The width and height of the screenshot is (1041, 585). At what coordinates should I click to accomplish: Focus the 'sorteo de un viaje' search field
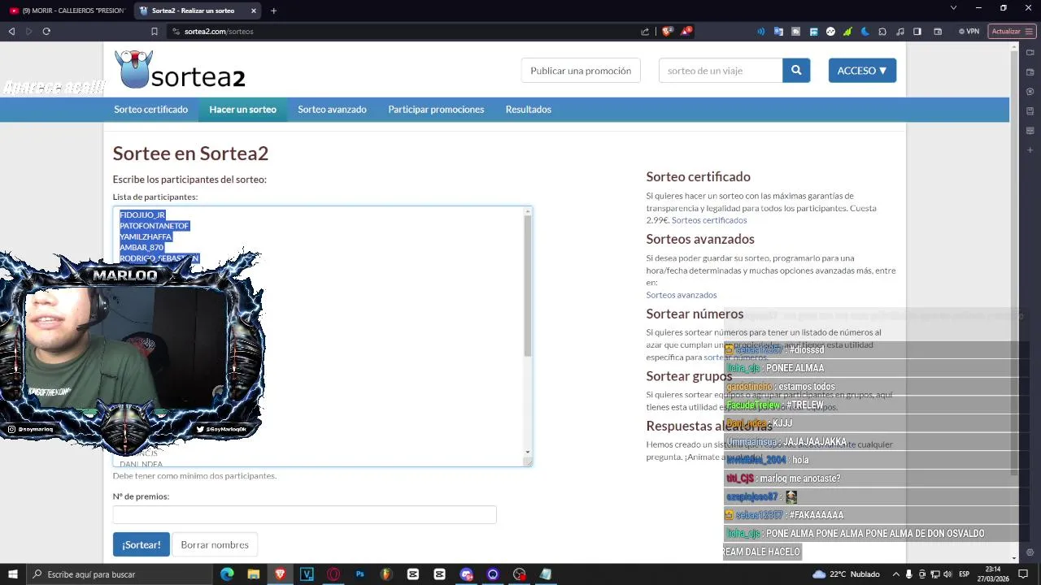coord(721,71)
